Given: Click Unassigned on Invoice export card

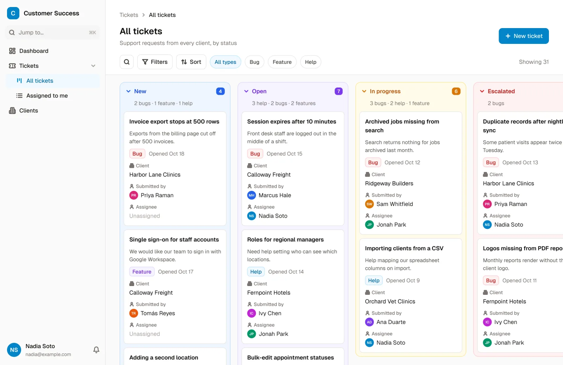Looking at the screenshot, I should point(145,216).
